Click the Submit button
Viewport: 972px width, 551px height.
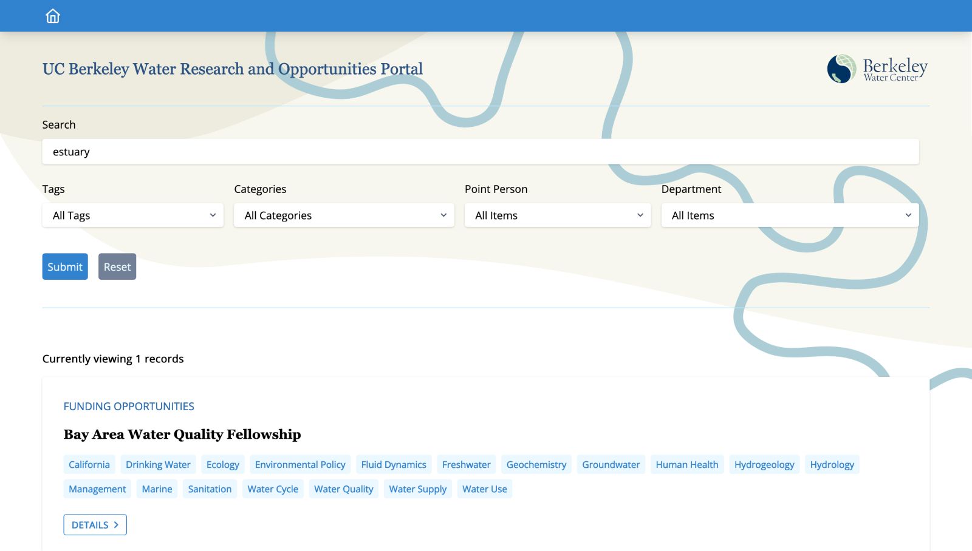click(65, 266)
